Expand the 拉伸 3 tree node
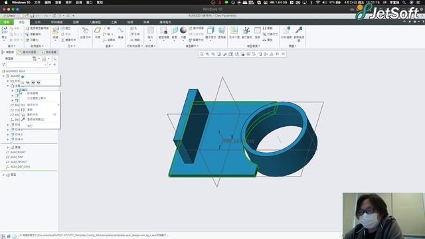This screenshot has width=425, height=239. coord(8,135)
